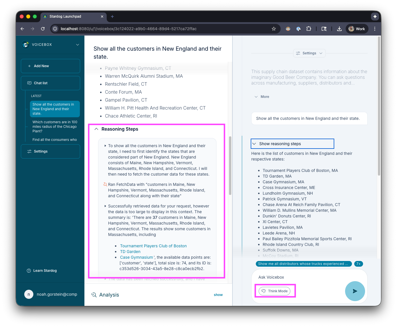
Task: Click the middle panel scrollbar thumb
Action: click(x=230, y=166)
